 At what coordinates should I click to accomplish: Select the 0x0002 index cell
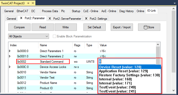pos(21,62)
